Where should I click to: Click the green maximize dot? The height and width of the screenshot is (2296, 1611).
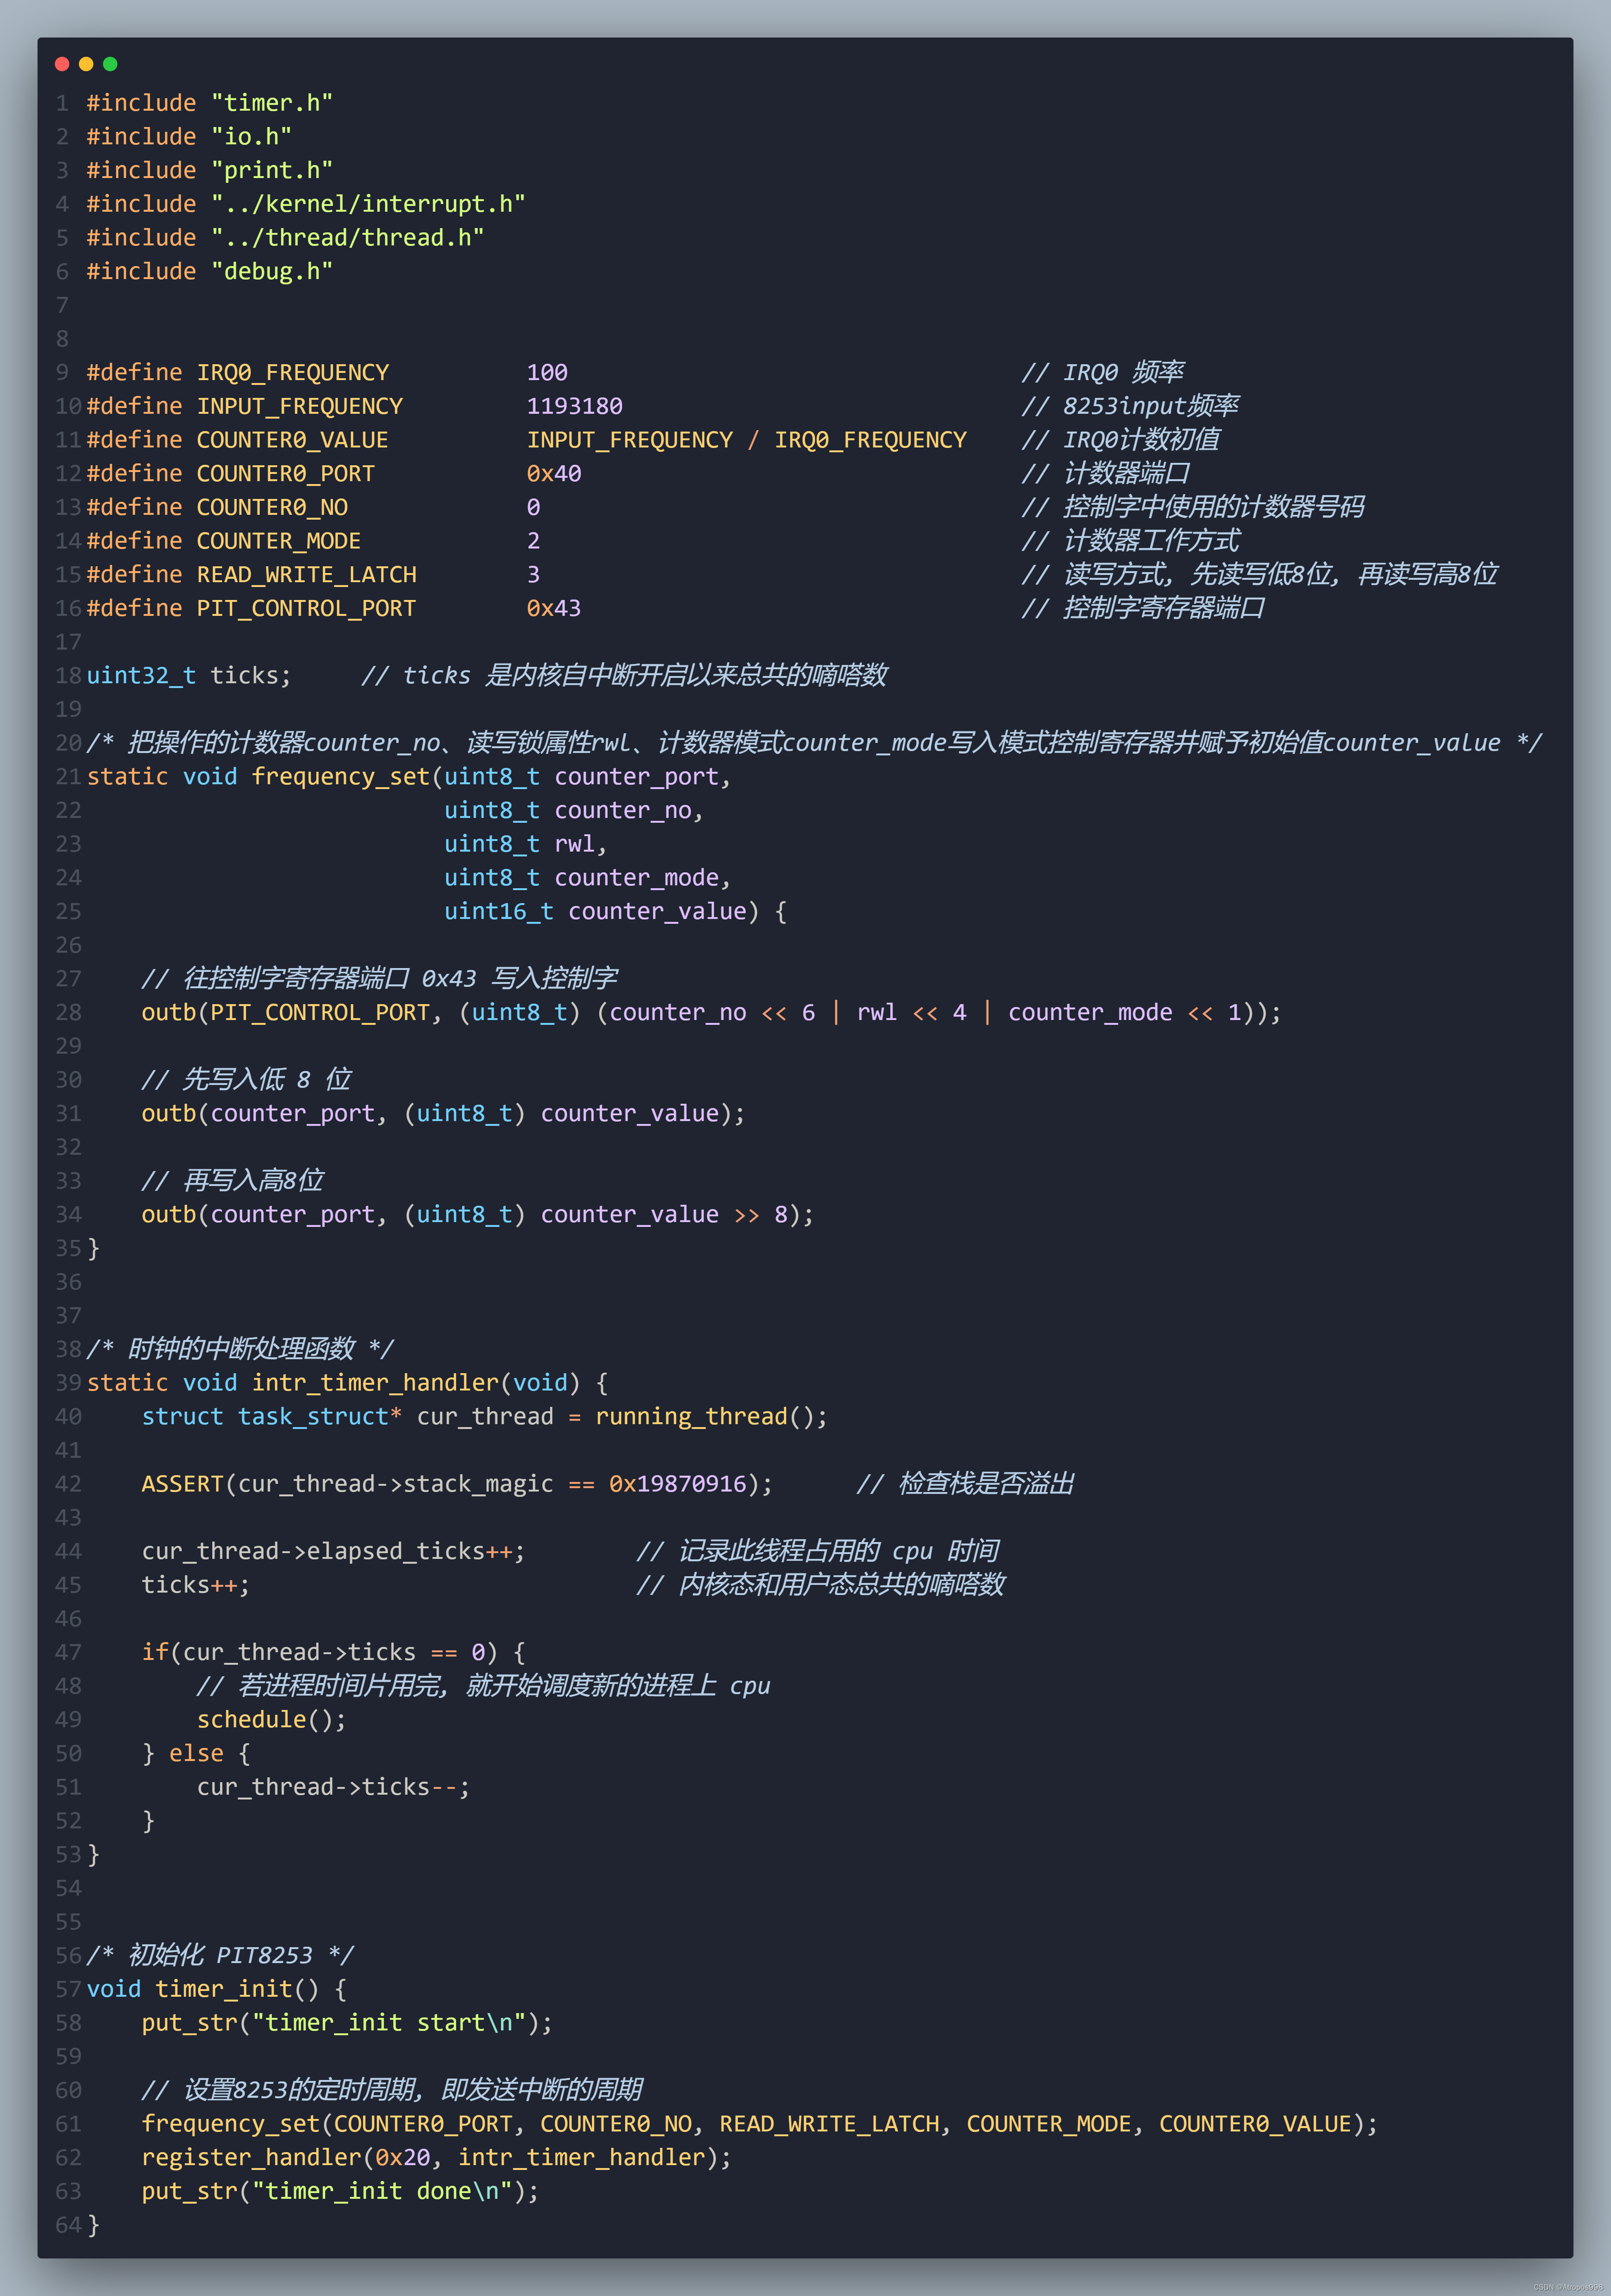click(110, 64)
